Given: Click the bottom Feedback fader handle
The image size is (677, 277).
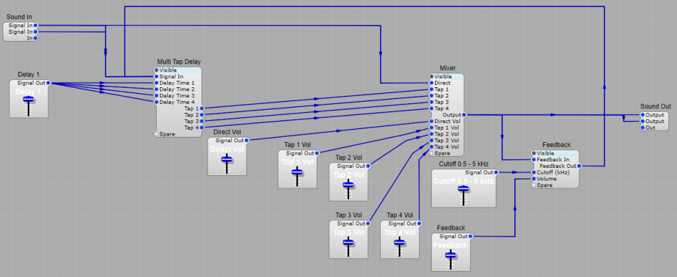Looking at the screenshot, I should tap(451, 255).
